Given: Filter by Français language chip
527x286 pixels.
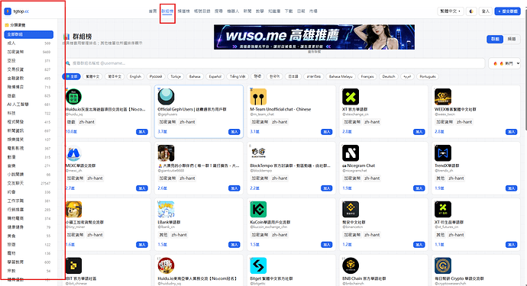Looking at the screenshot, I should click(367, 76).
